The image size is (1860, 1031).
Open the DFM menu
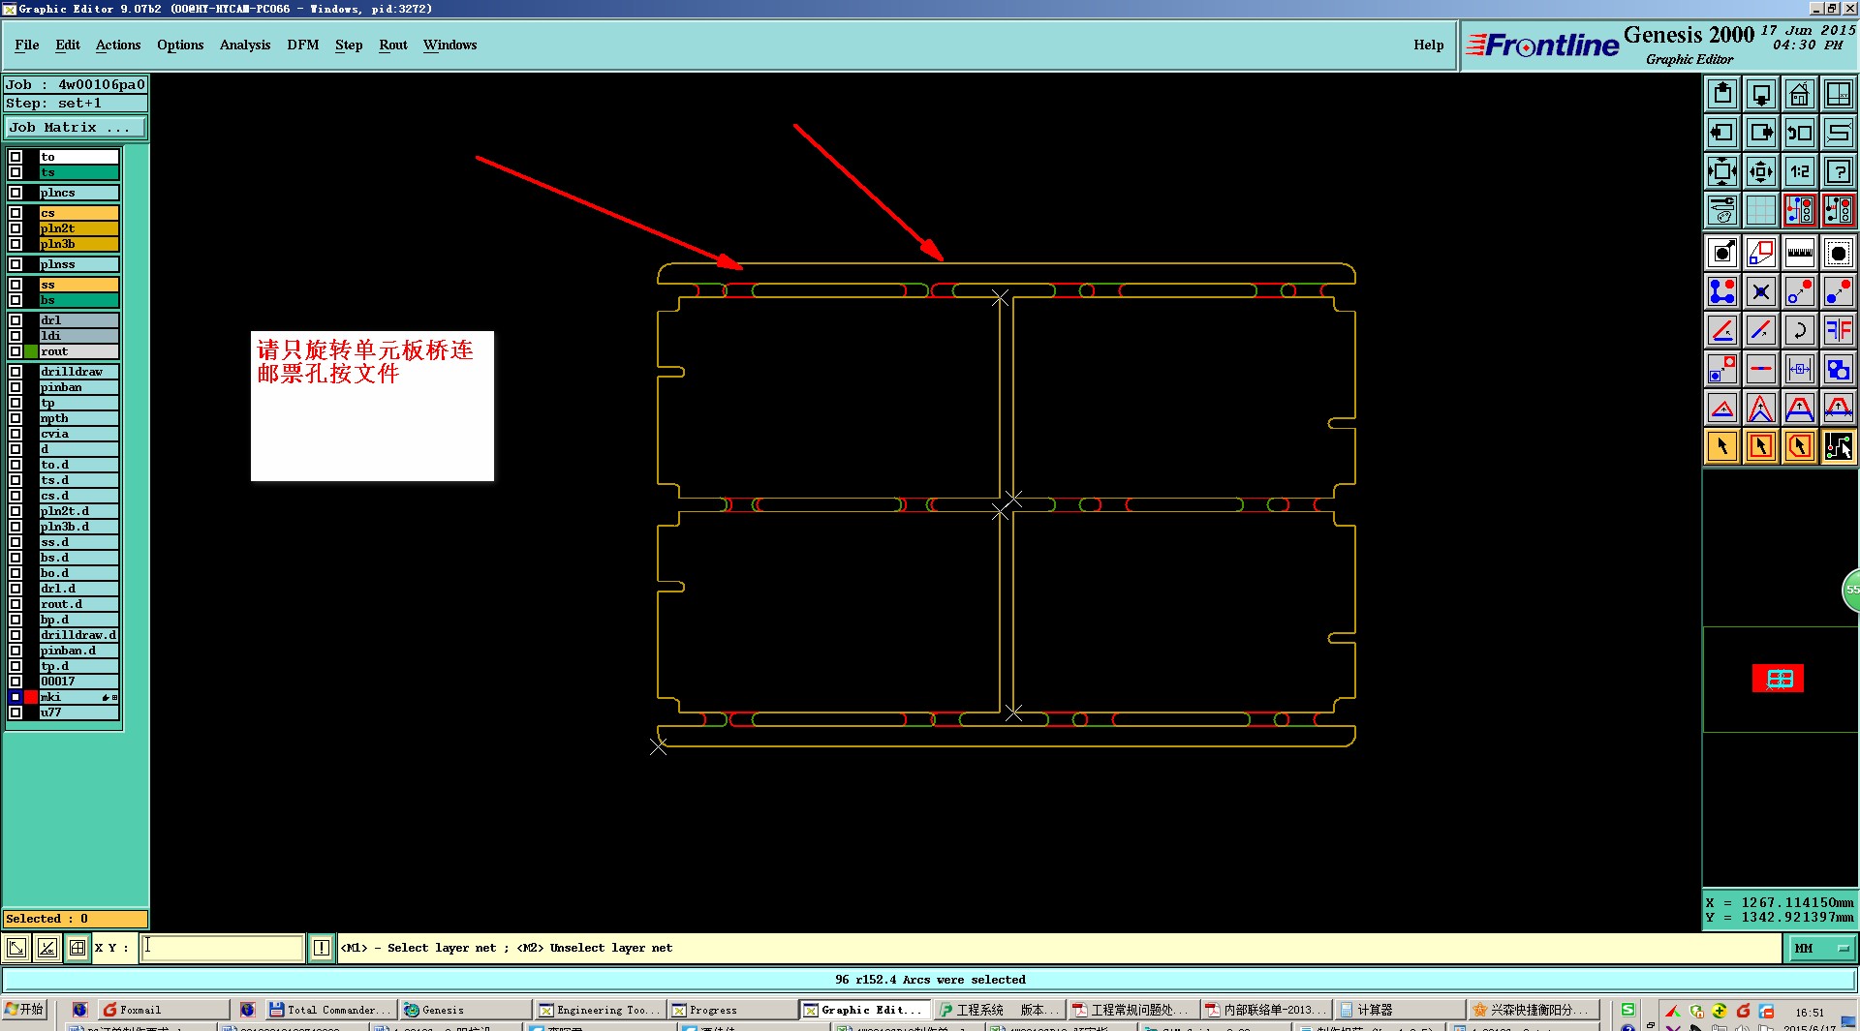pyautogui.click(x=303, y=45)
